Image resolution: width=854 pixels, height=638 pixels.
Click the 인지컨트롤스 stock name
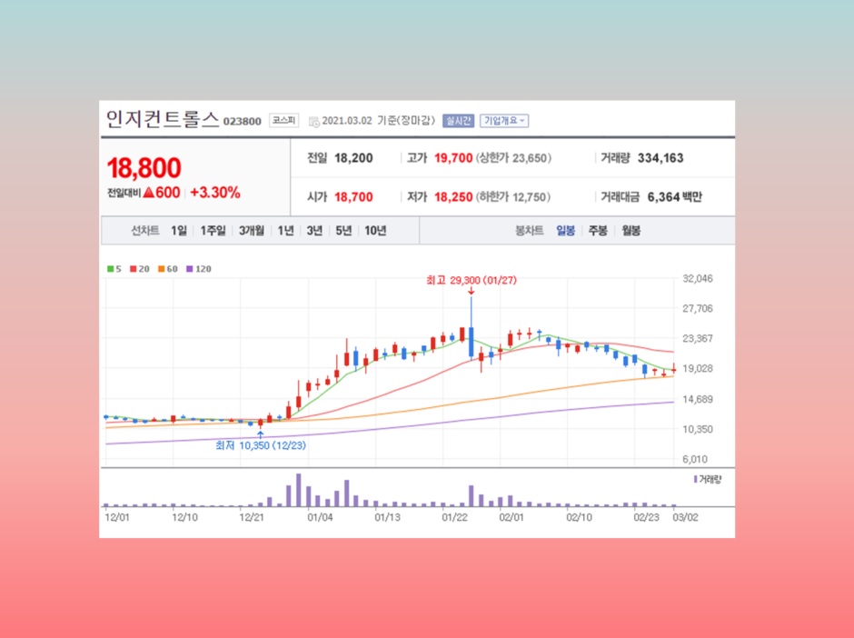(163, 119)
